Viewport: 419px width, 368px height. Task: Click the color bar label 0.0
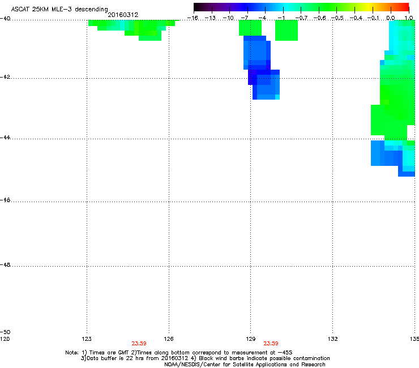coord(391,18)
